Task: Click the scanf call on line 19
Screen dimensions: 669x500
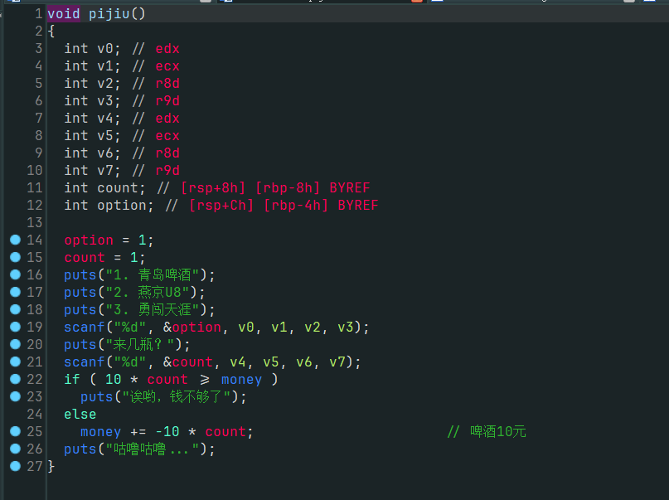Action: [x=84, y=328]
